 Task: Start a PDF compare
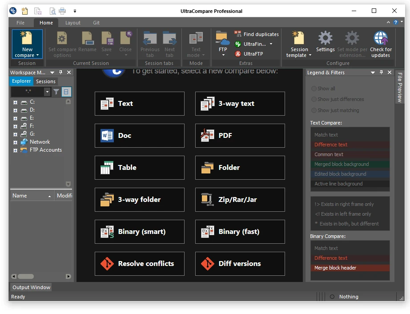point(240,136)
